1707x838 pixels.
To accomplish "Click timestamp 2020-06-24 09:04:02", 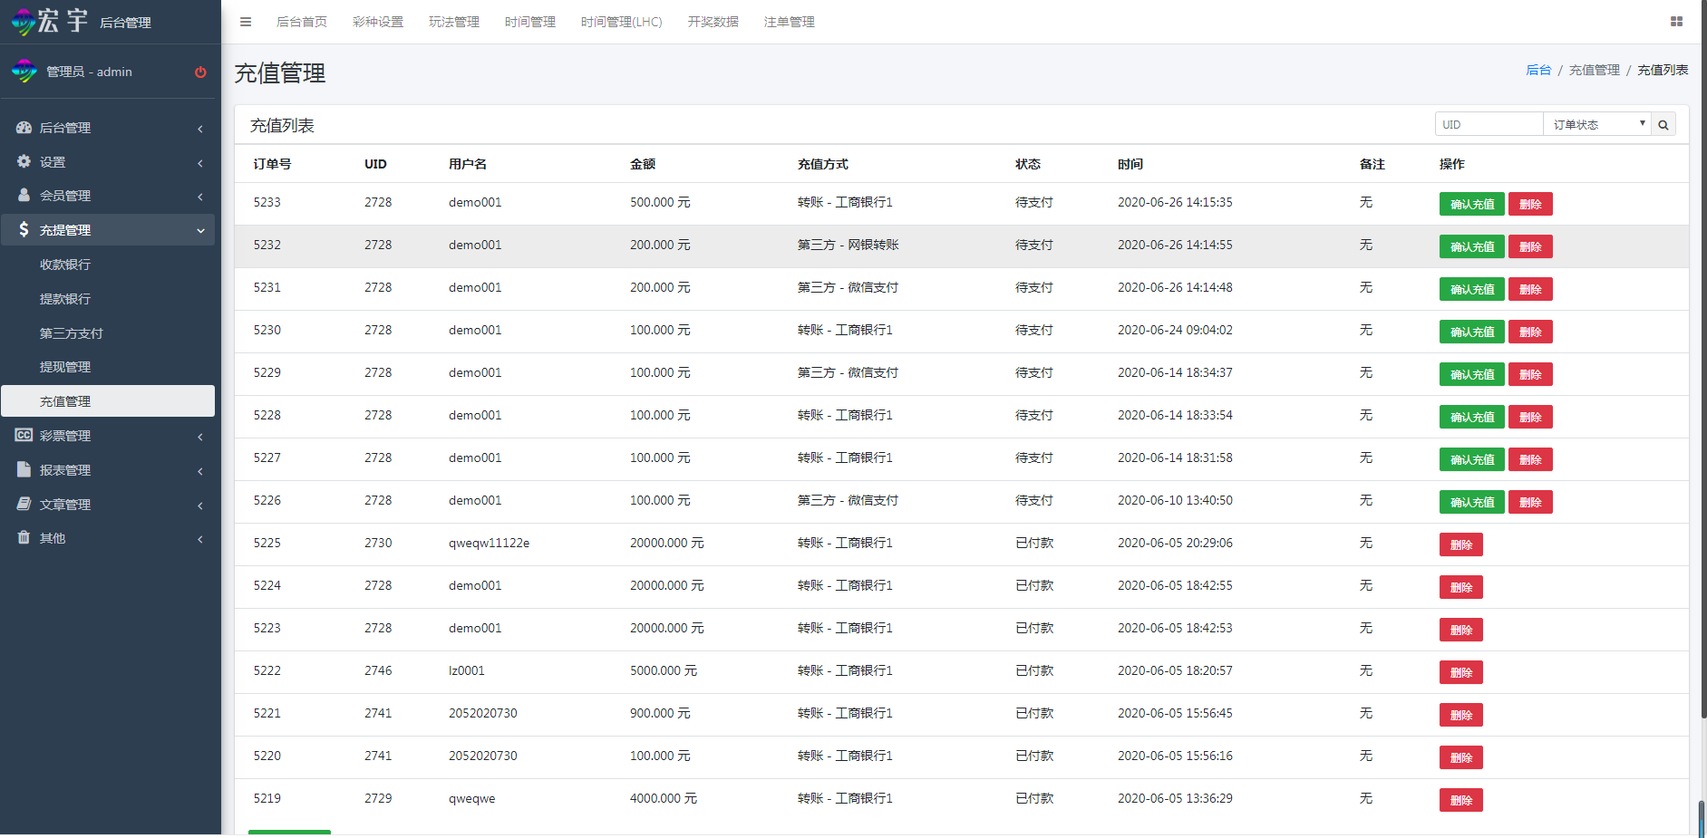I will [1175, 330].
